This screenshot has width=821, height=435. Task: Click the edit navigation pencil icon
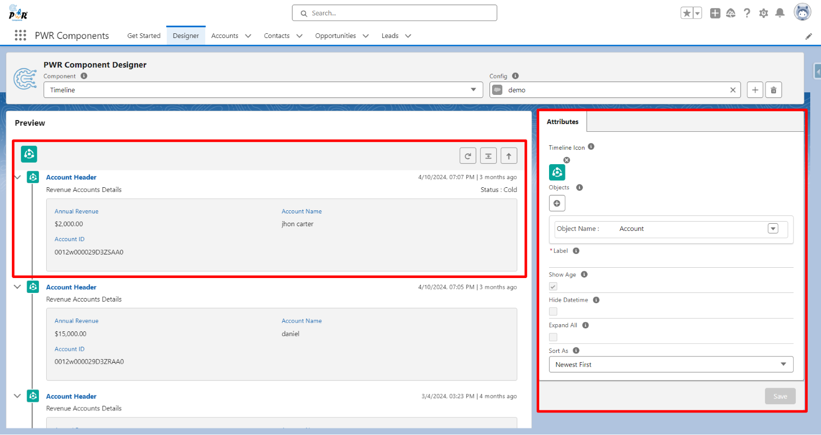click(809, 36)
